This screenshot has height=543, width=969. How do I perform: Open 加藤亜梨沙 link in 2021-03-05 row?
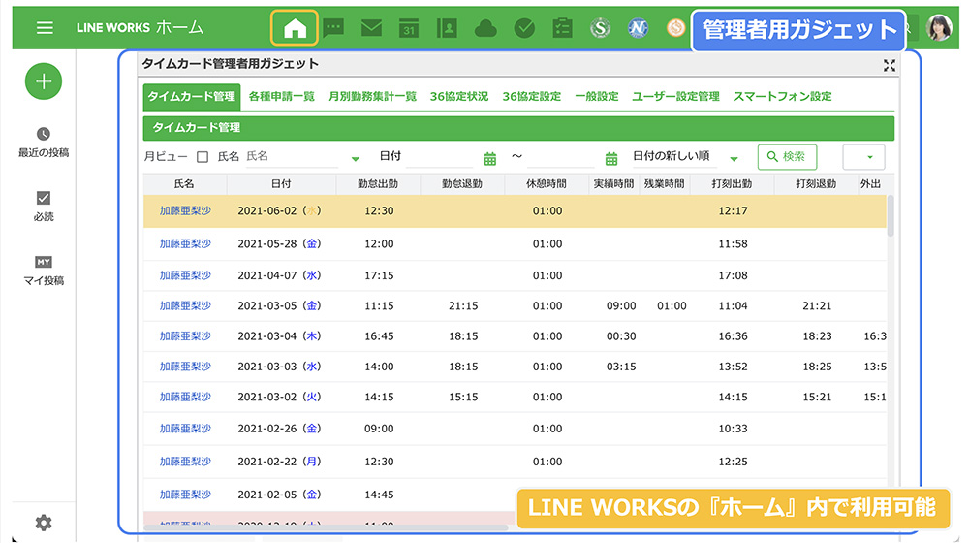[185, 305]
